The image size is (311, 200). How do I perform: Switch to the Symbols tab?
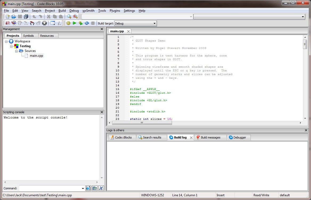28,36
